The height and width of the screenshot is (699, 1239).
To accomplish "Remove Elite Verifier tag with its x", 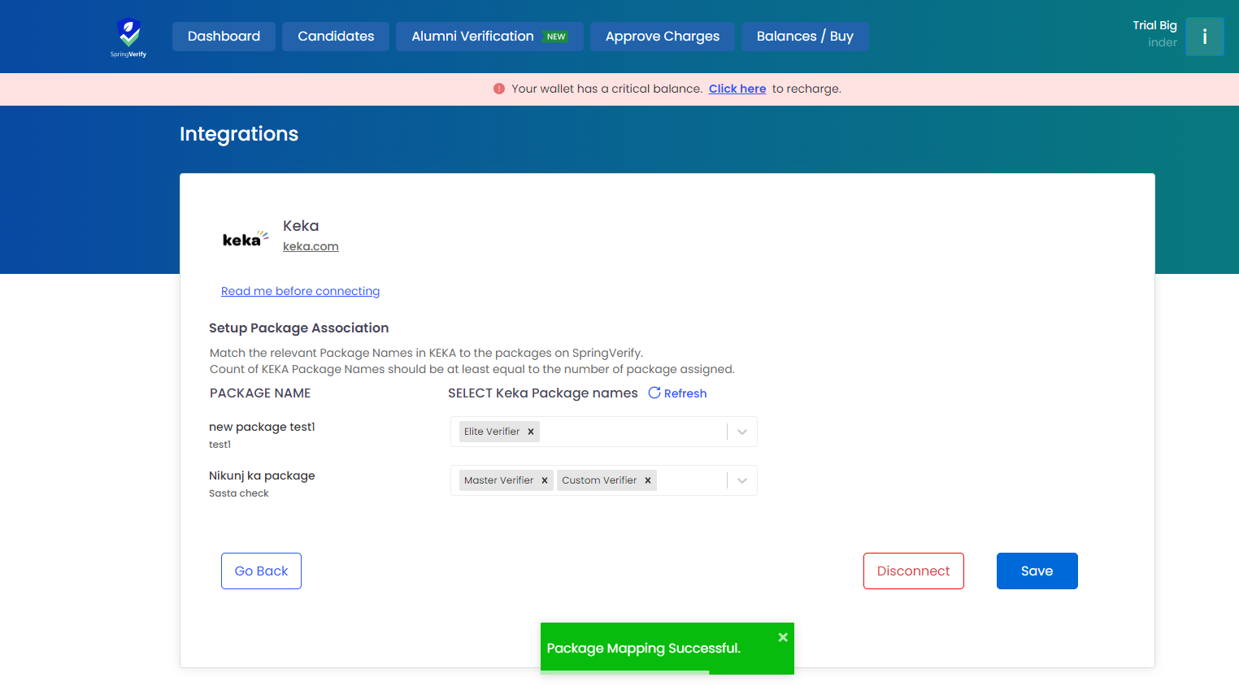I will pos(531,432).
